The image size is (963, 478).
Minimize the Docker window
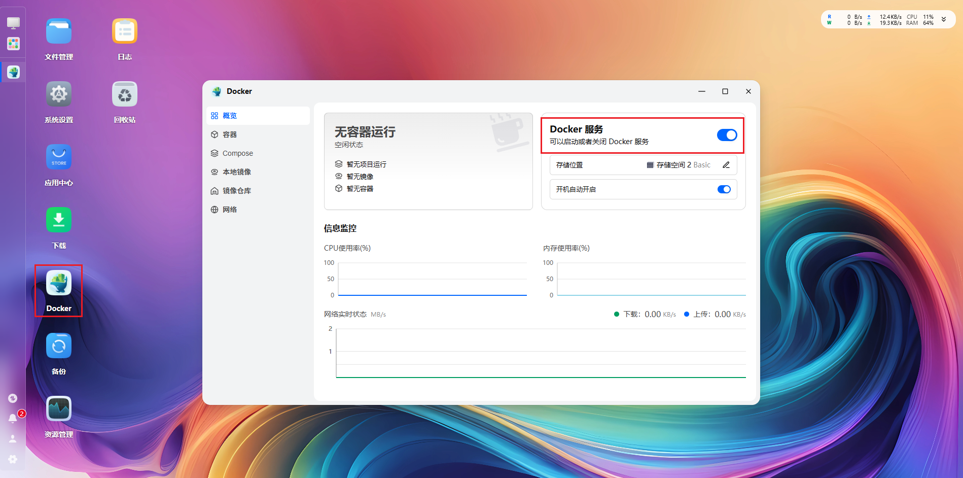click(702, 91)
